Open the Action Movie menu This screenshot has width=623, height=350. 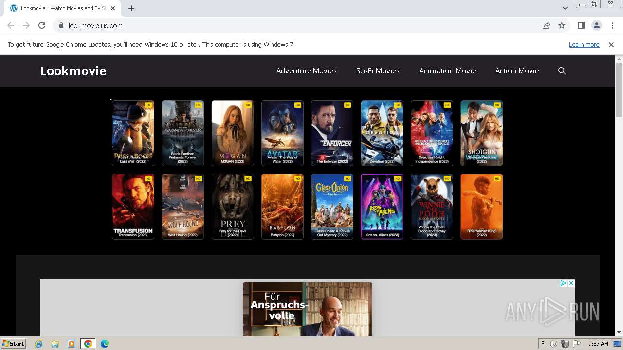tap(517, 71)
